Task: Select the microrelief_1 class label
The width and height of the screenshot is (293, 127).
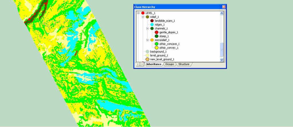Action: tap(162, 40)
